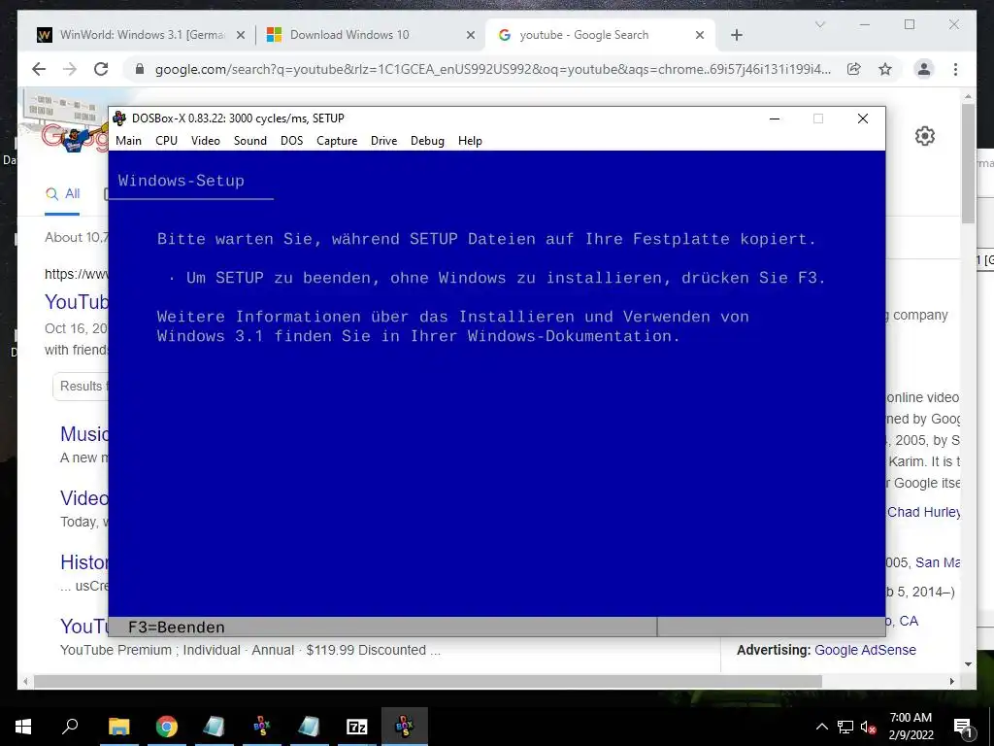
Task: Open Windows taskbar search
Action: coord(70,727)
